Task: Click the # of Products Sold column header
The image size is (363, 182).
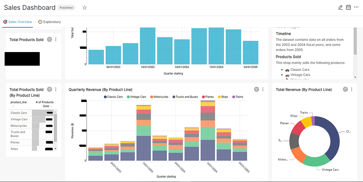Action: [45, 104]
